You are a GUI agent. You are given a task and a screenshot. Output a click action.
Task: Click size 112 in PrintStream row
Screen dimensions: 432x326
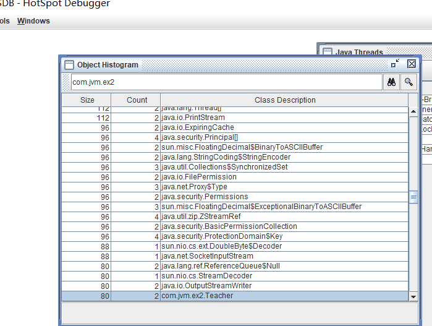pyautogui.click(x=103, y=118)
